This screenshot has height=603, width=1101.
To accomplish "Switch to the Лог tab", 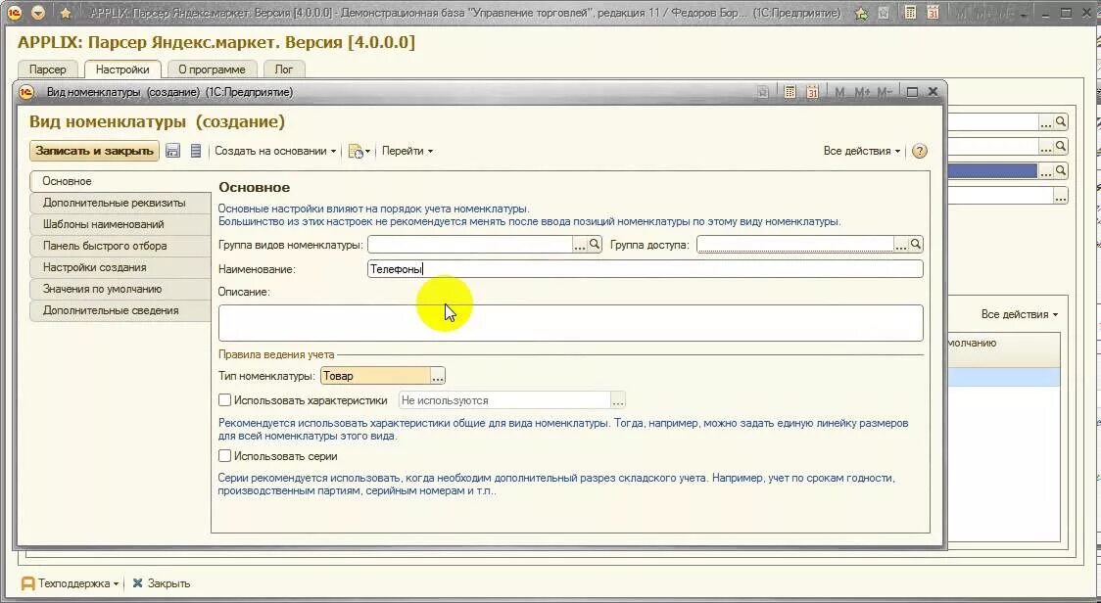I will click(284, 70).
